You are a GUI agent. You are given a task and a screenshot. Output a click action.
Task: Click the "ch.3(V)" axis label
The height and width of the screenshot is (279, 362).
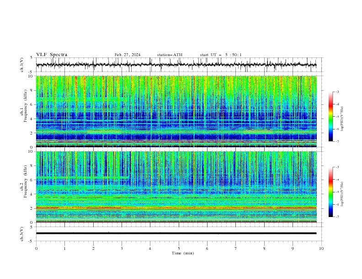(x=22, y=234)
